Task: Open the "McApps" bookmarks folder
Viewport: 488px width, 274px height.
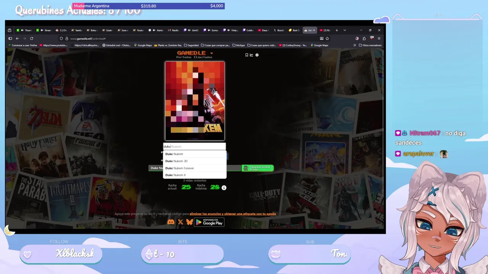Action: pyautogui.click(x=239, y=45)
